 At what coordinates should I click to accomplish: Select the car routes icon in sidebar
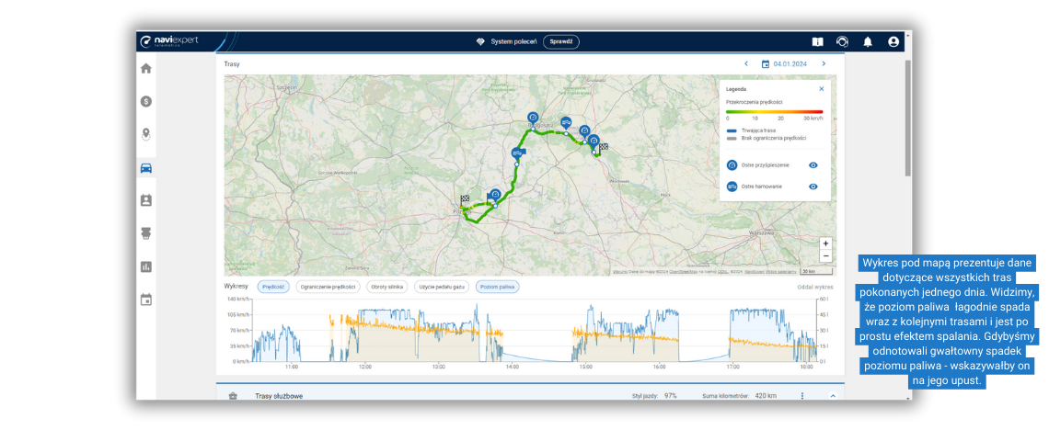(145, 167)
